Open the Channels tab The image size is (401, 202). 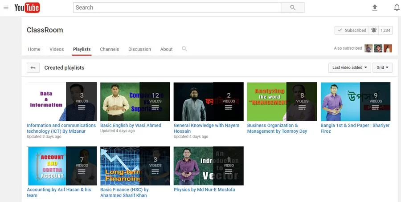110,49
